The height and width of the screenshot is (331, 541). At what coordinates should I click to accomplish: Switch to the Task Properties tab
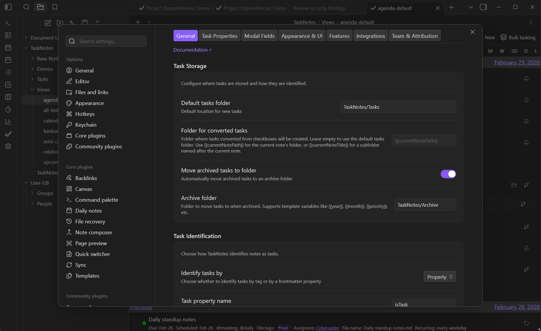219,35
